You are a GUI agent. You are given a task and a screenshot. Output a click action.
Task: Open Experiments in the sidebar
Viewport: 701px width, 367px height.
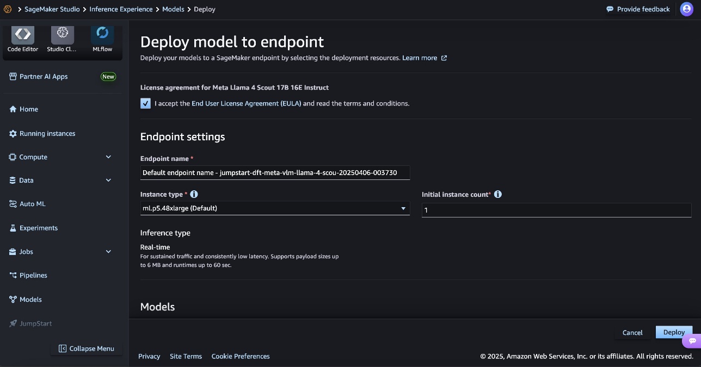point(38,228)
